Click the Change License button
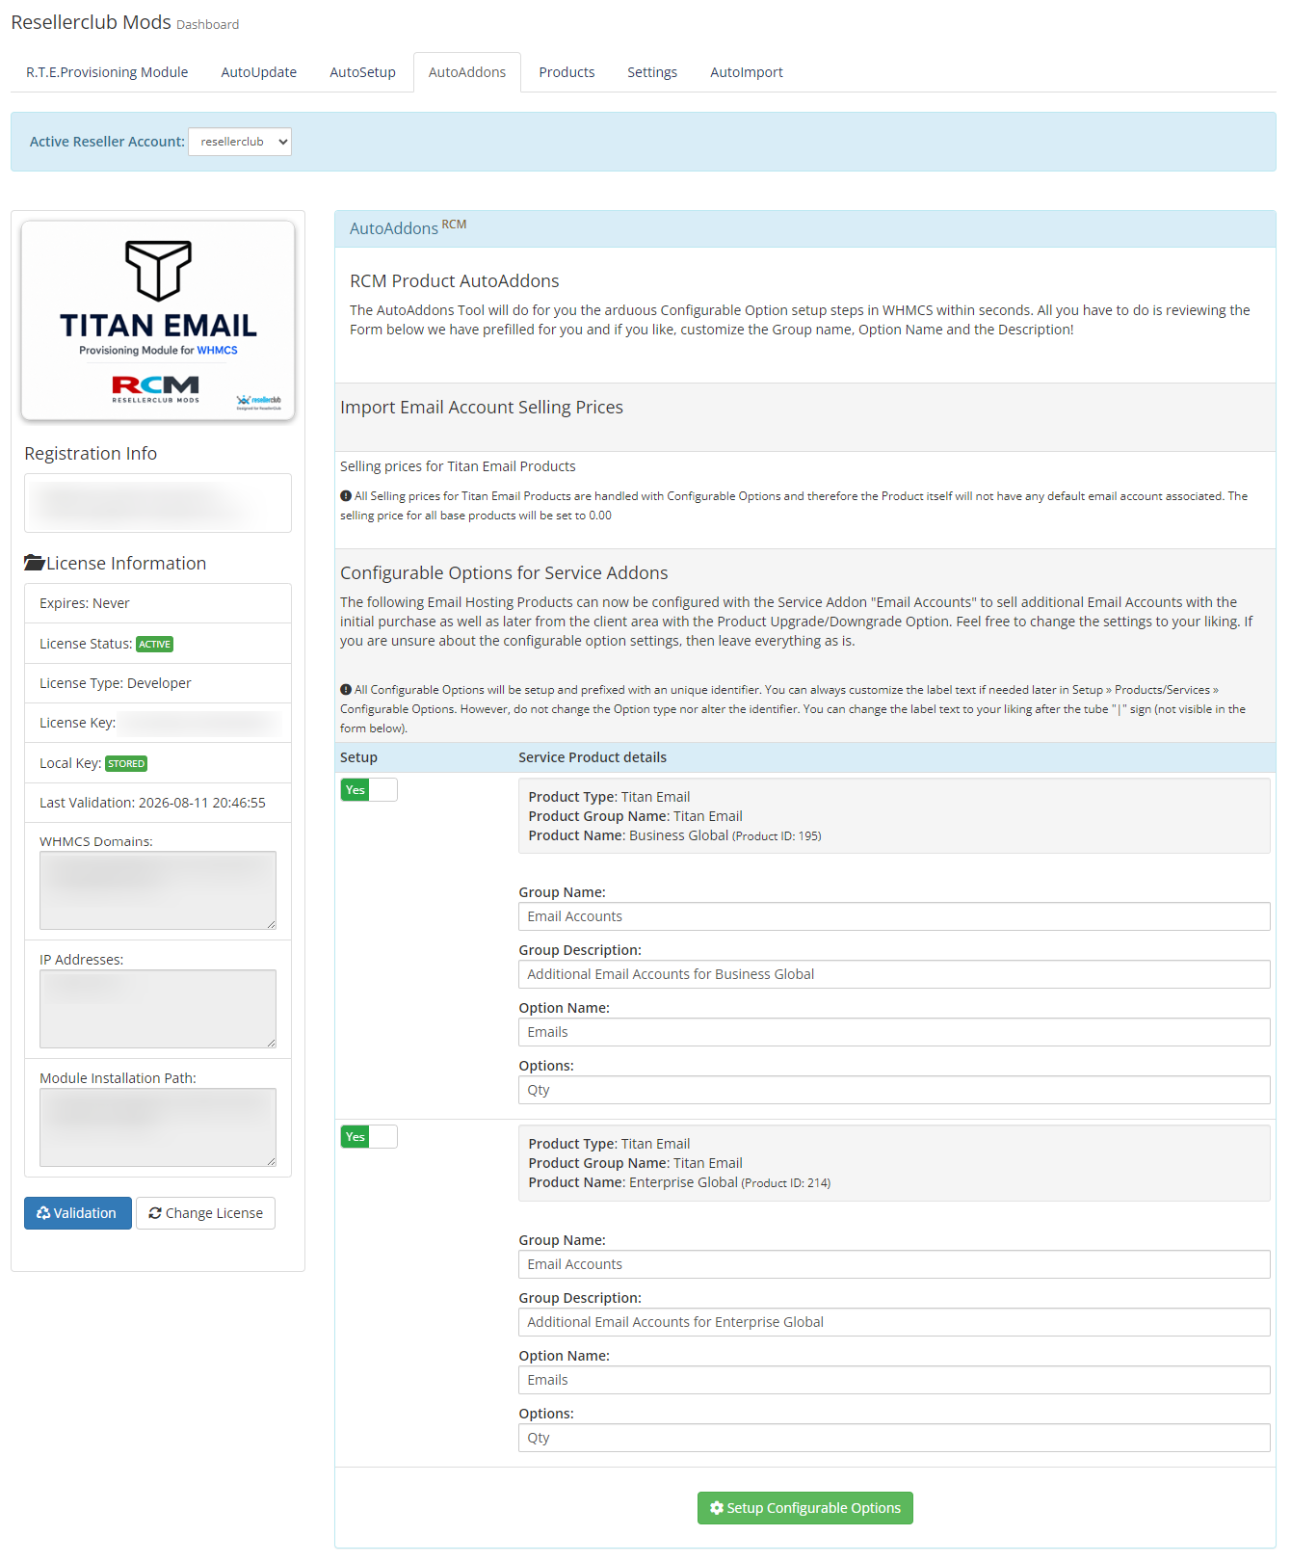This screenshot has width=1291, height=1562. coord(205,1213)
